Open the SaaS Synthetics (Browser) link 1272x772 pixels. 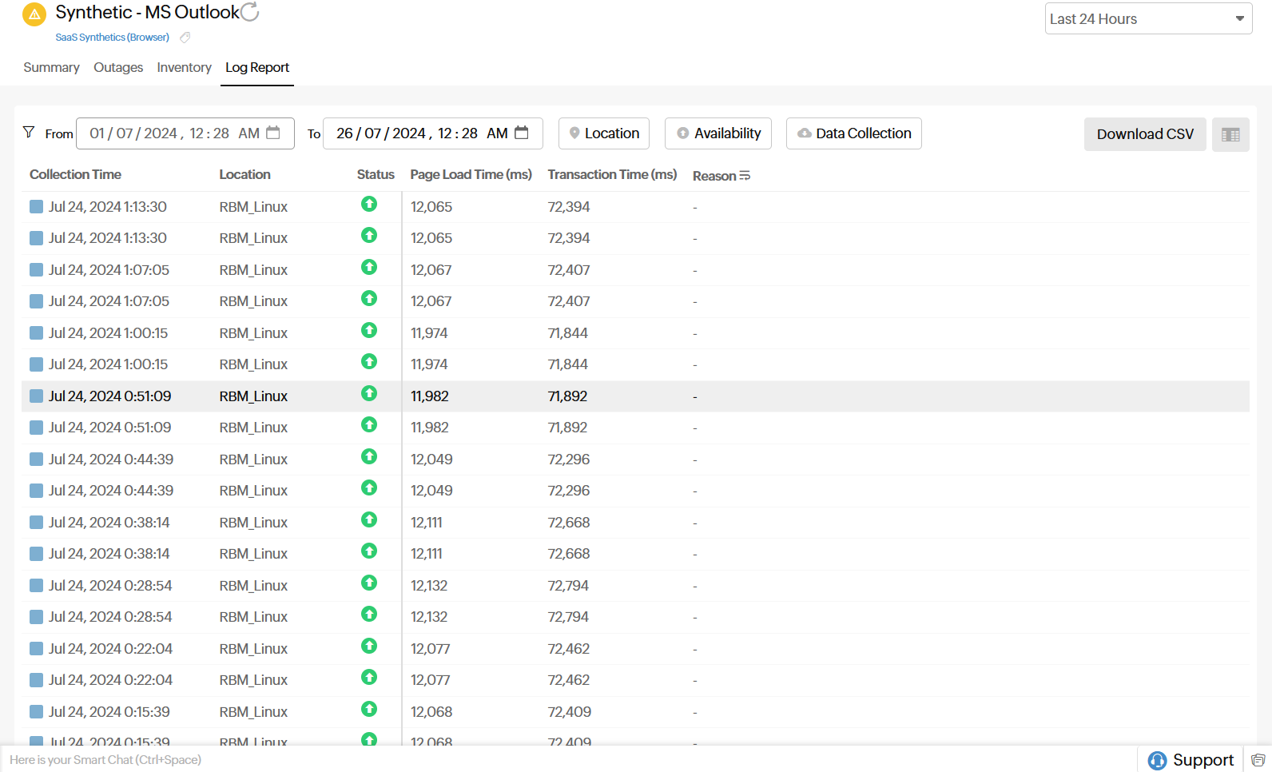point(112,38)
